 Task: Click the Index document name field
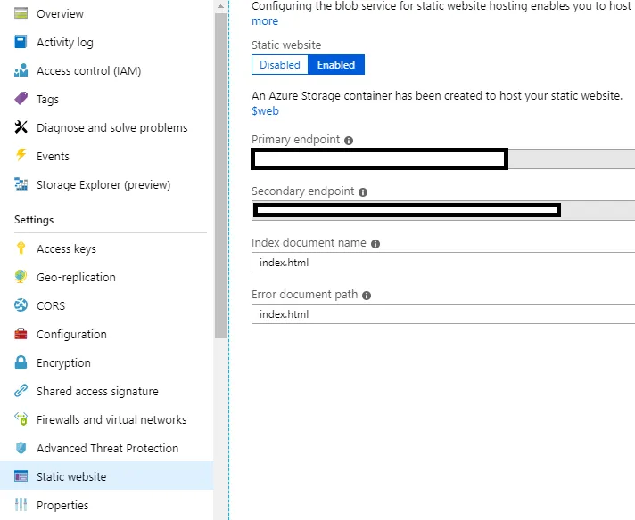pyautogui.click(x=443, y=263)
